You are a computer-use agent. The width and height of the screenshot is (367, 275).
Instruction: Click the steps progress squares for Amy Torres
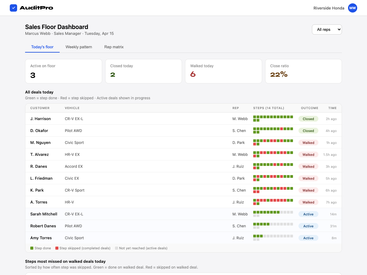(273, 238)
